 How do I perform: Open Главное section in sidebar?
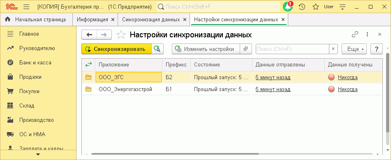click(x=38, y=34)
